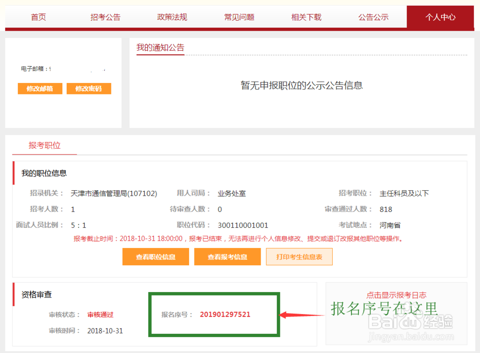The height and width of the screenshot is (353, 480).
Task: View 查看报考信息 details
Action: 227,257
